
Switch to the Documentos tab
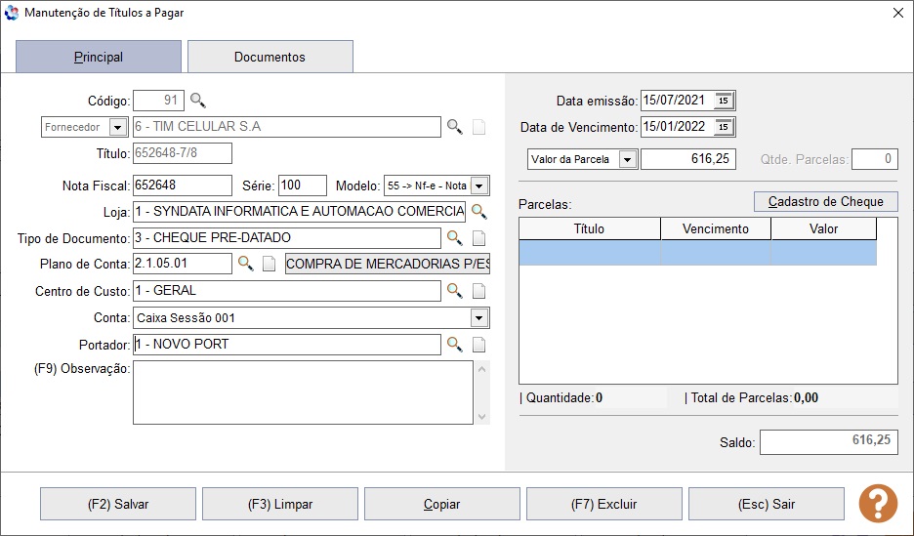pos(270,57)
